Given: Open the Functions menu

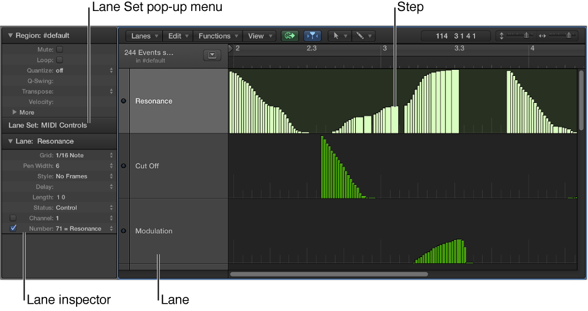Looking at the screenshot, I should [x=218, y=36].
